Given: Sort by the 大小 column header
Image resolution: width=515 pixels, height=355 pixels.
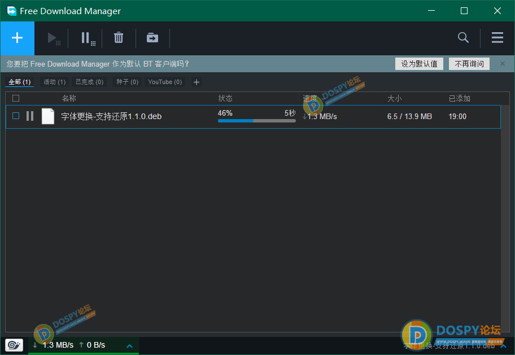Looking at the screenshot, I should (x=395, y=99).
